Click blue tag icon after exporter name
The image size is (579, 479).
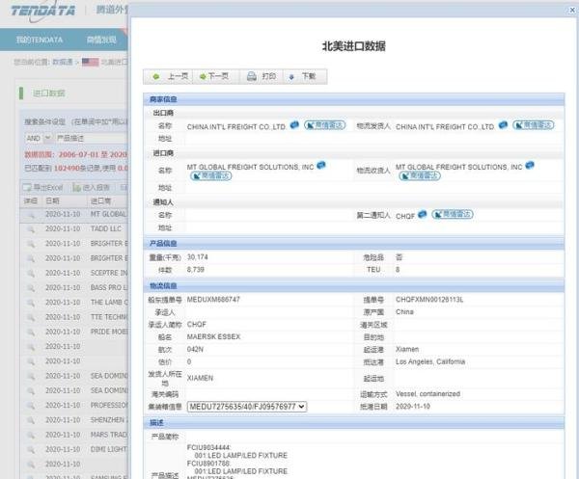click(x=294, y=125)
